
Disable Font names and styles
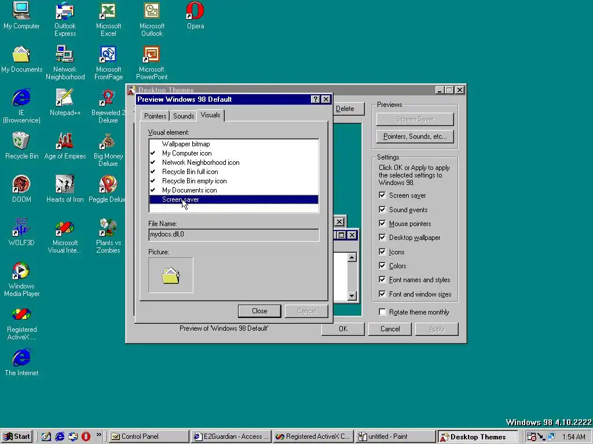click(x=382, y=280)
